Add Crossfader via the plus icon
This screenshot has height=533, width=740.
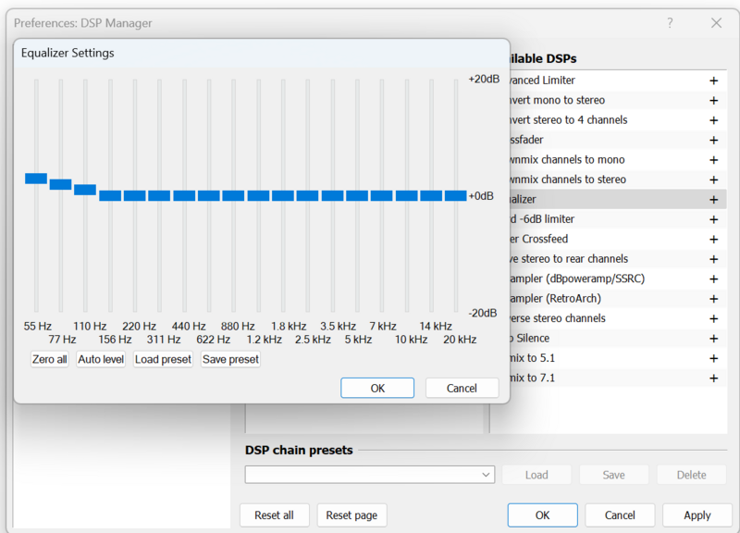tap(713, 140)
